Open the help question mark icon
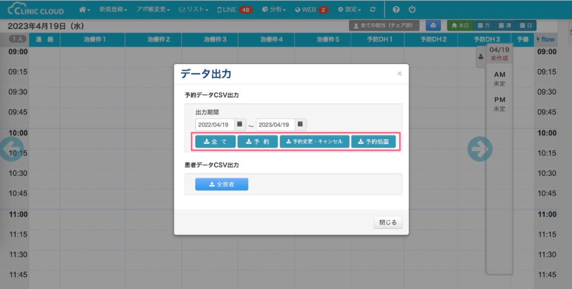Screen dimensions: 572x289 click(x=396, y=9)
